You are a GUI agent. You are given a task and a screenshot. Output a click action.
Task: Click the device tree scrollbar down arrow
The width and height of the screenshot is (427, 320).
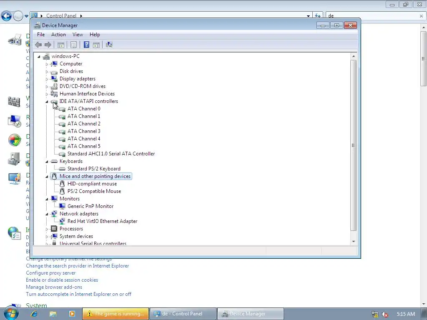coord(354,241)
